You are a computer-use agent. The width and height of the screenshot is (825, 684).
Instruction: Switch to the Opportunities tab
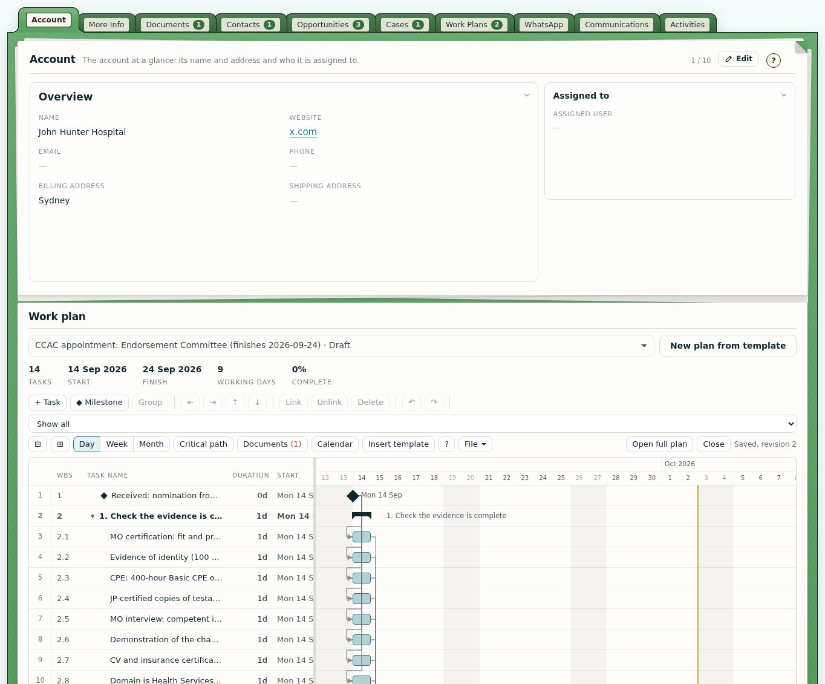pyautogui.click(x=330, y=25)
